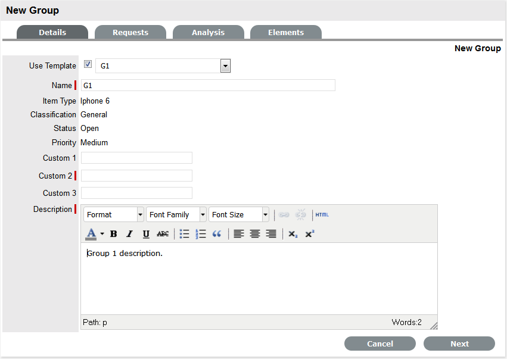
Task: Center-align the description text
Action: (255, 234)
